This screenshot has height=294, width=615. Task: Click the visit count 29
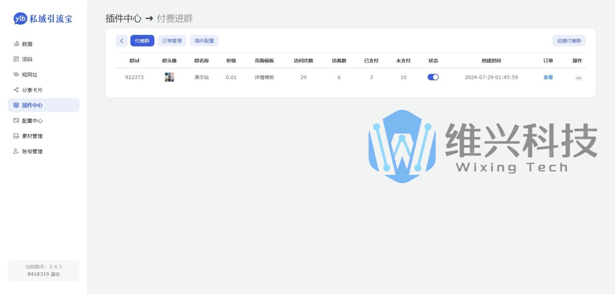coord(303,77)
